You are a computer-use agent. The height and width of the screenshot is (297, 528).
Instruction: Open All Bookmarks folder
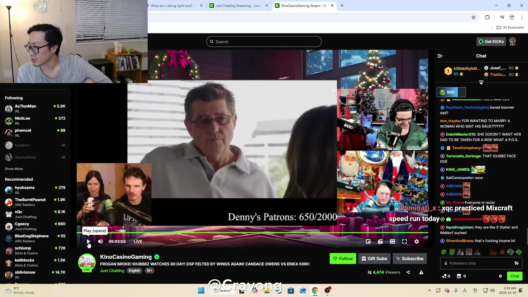tap(510, 28)
